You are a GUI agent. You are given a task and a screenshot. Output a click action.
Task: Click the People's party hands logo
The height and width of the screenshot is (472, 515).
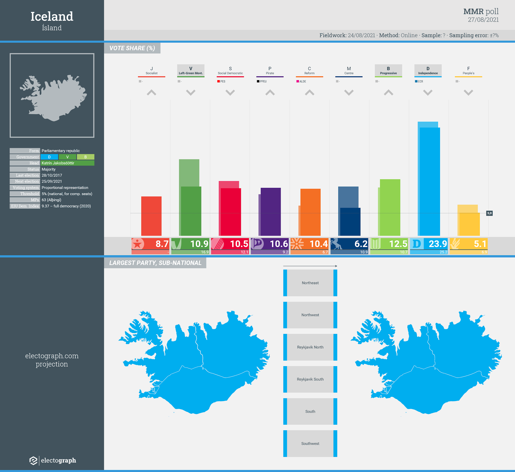click(x=455, y=244)
